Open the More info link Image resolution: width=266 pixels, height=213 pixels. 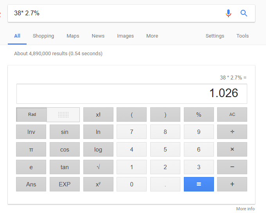[245, 209]
